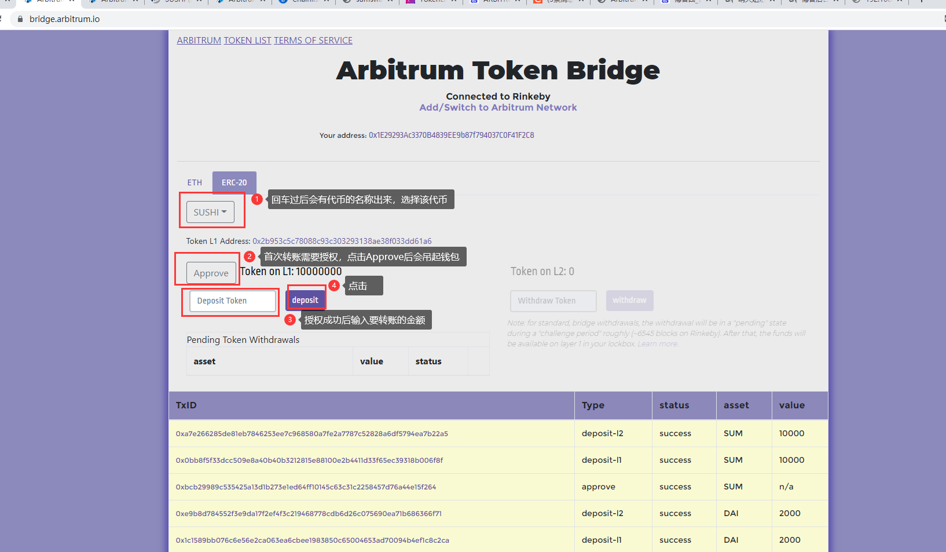This screenshot has height=552, width=946.
Task: Open transaction 0x0bb8f5f33dcc509... link
Action: tap(310, 460)
